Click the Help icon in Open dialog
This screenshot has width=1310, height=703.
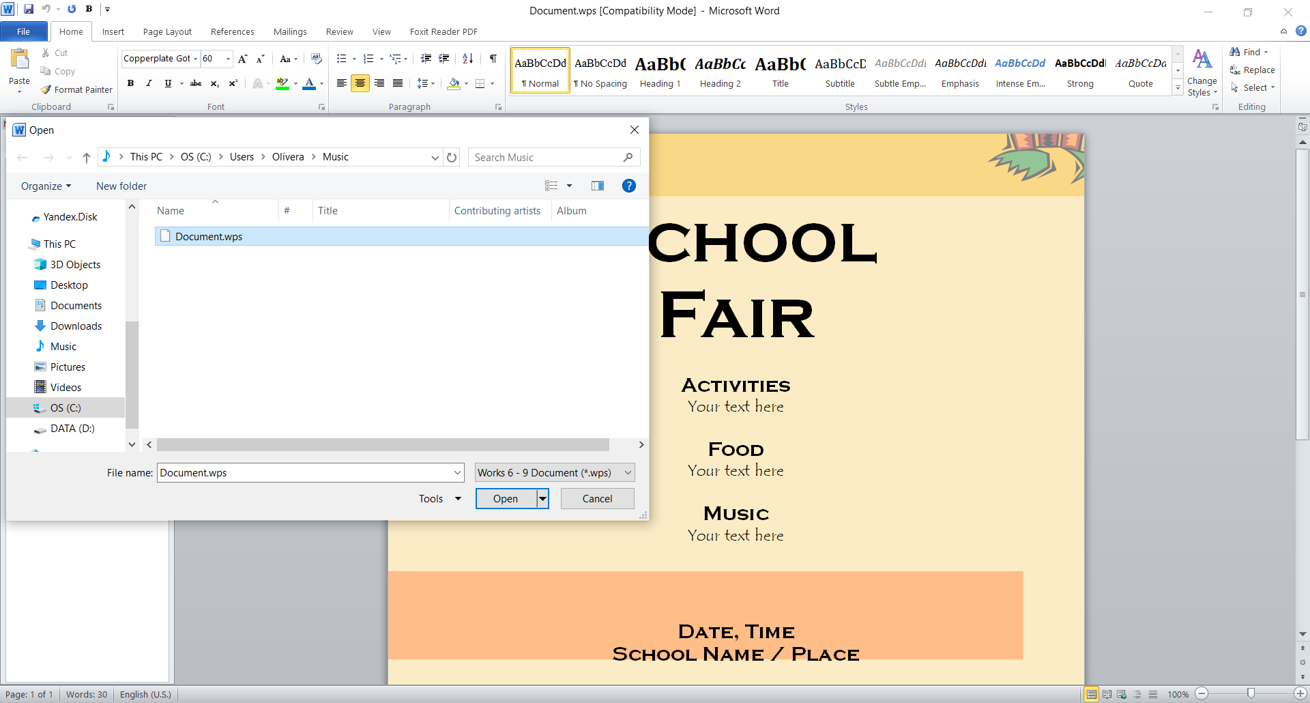pyautogui.click(x=628, y=186)
